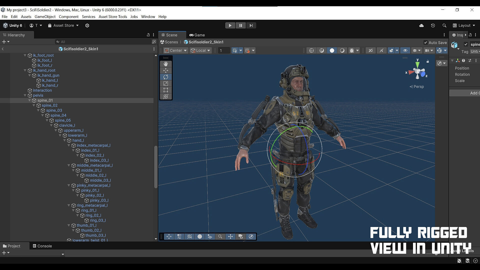Image resolution: width=480 pixels, height=270 pixels.
Task: Click the overlay Orientation compass icon
Action: [251, 236]
